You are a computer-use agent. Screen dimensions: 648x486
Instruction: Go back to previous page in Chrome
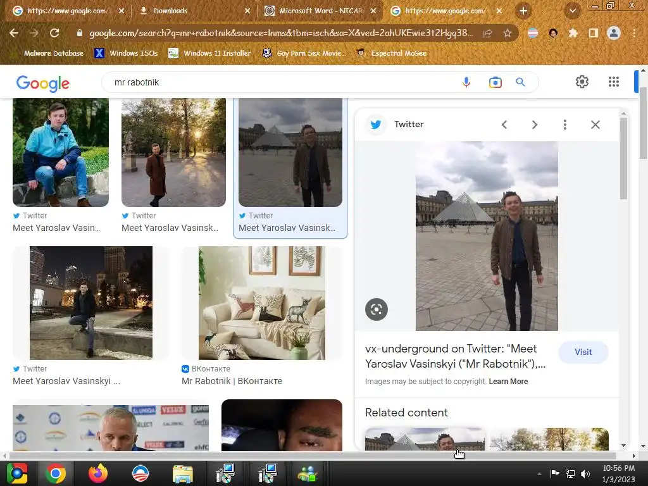[x=14, y=33]
